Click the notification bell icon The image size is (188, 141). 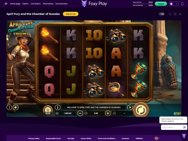[182, 4]
